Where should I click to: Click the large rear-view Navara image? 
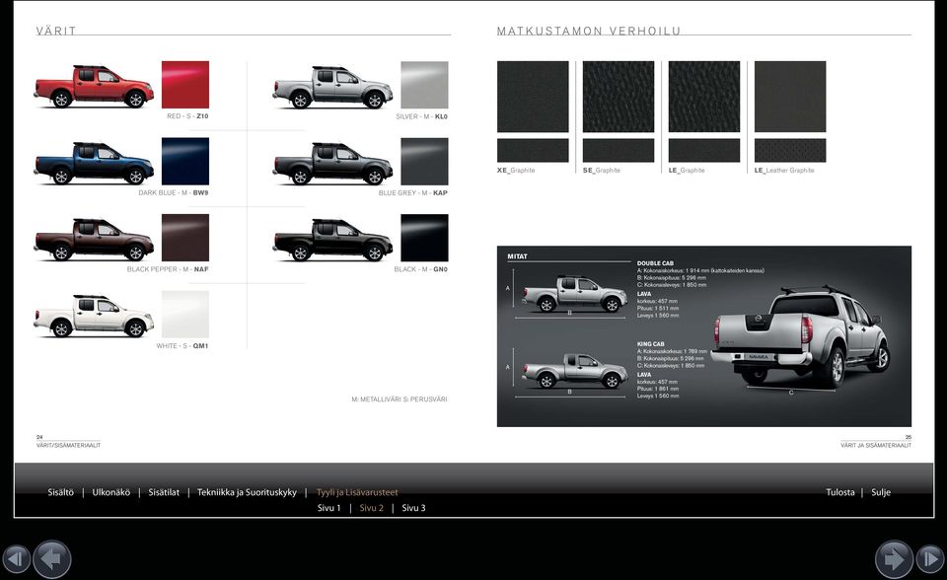click(800, 338)
